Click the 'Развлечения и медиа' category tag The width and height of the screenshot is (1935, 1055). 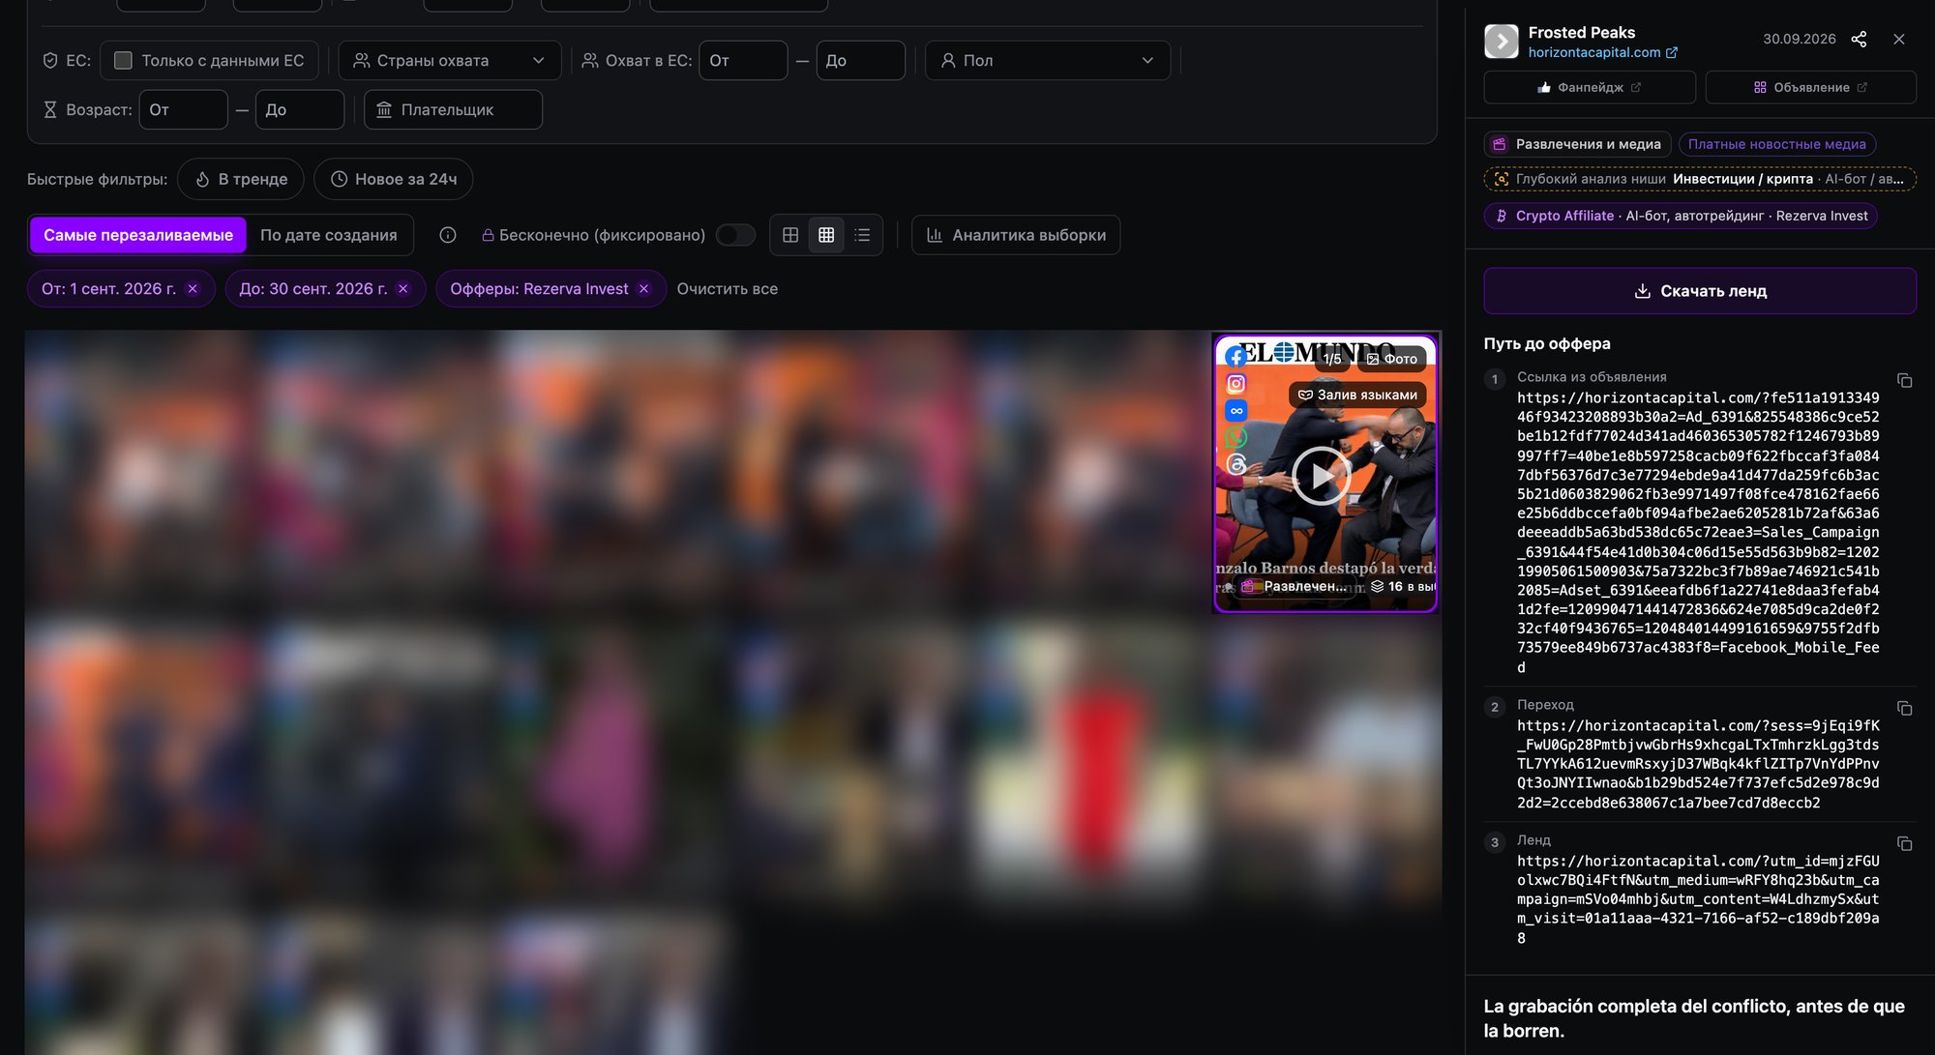click(x=1578, y=144)
